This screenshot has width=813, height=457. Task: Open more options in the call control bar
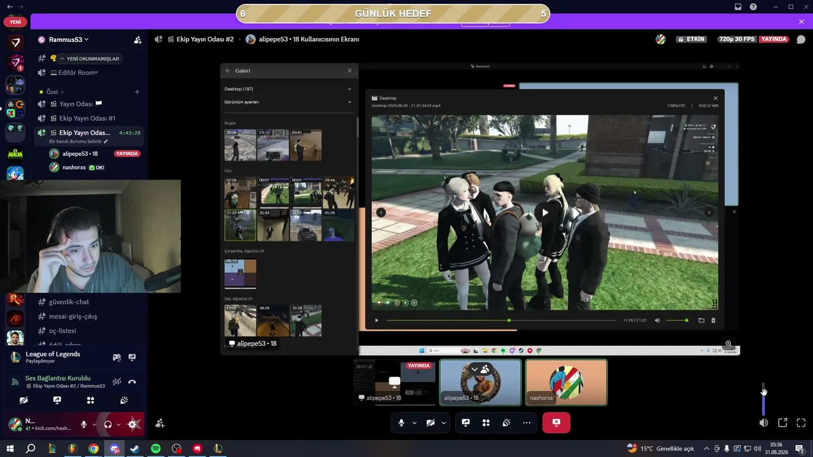click(x=527, y=423)
